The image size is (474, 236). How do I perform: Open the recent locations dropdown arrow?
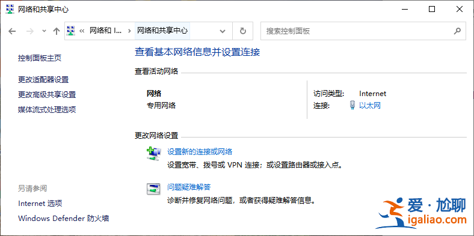(44, 31)
